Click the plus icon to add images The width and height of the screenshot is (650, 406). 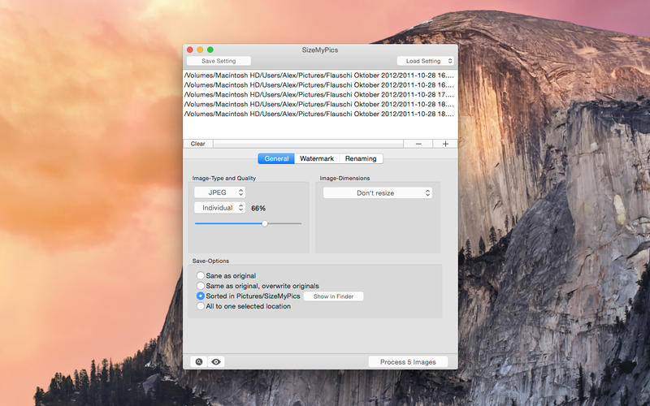(445, 144)
